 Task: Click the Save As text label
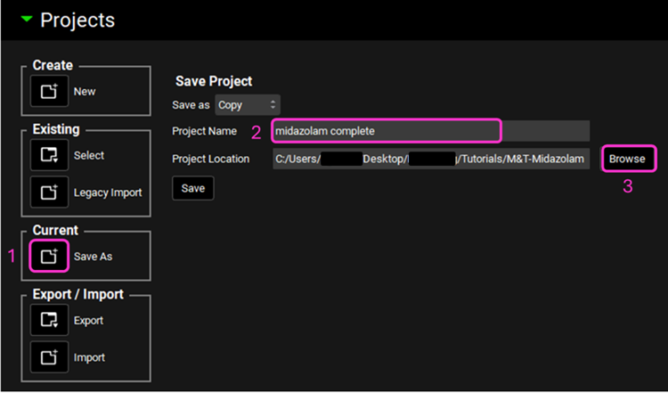tap(94, 257)
